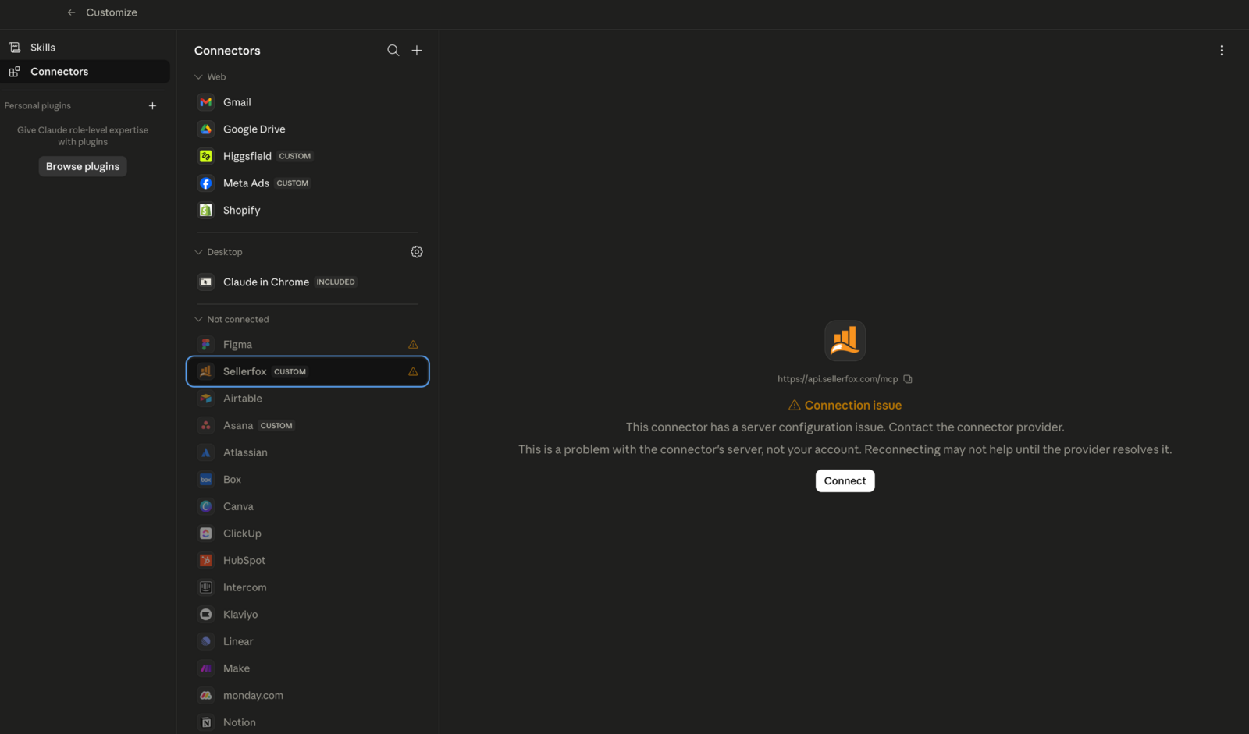Click the INCLUDED badge beside Claude in Chrome

336,282
